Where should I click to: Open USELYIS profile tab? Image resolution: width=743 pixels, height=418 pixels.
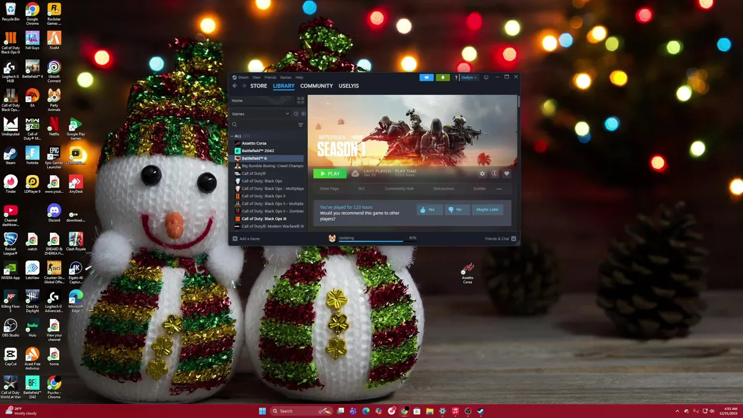click(x=348, y=86)
